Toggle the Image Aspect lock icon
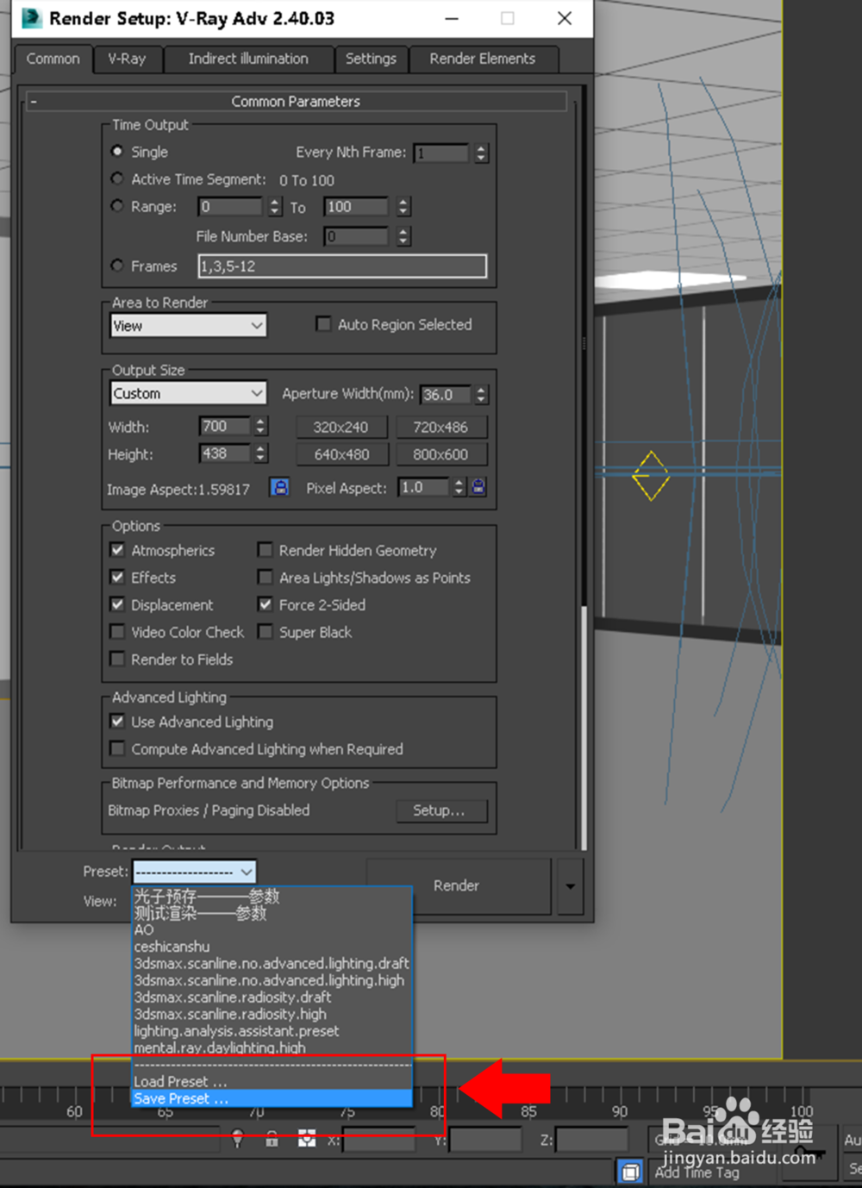Screen dimensions: 862x1188 coord(279,488)
